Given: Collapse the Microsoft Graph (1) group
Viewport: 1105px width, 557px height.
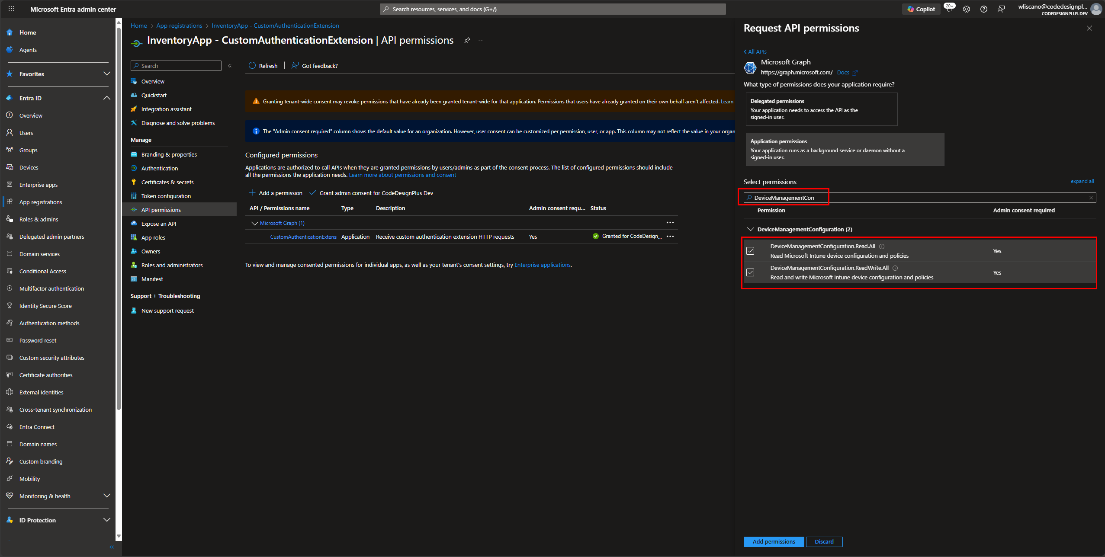Looking at the screenshot, I should click(254, 223).
